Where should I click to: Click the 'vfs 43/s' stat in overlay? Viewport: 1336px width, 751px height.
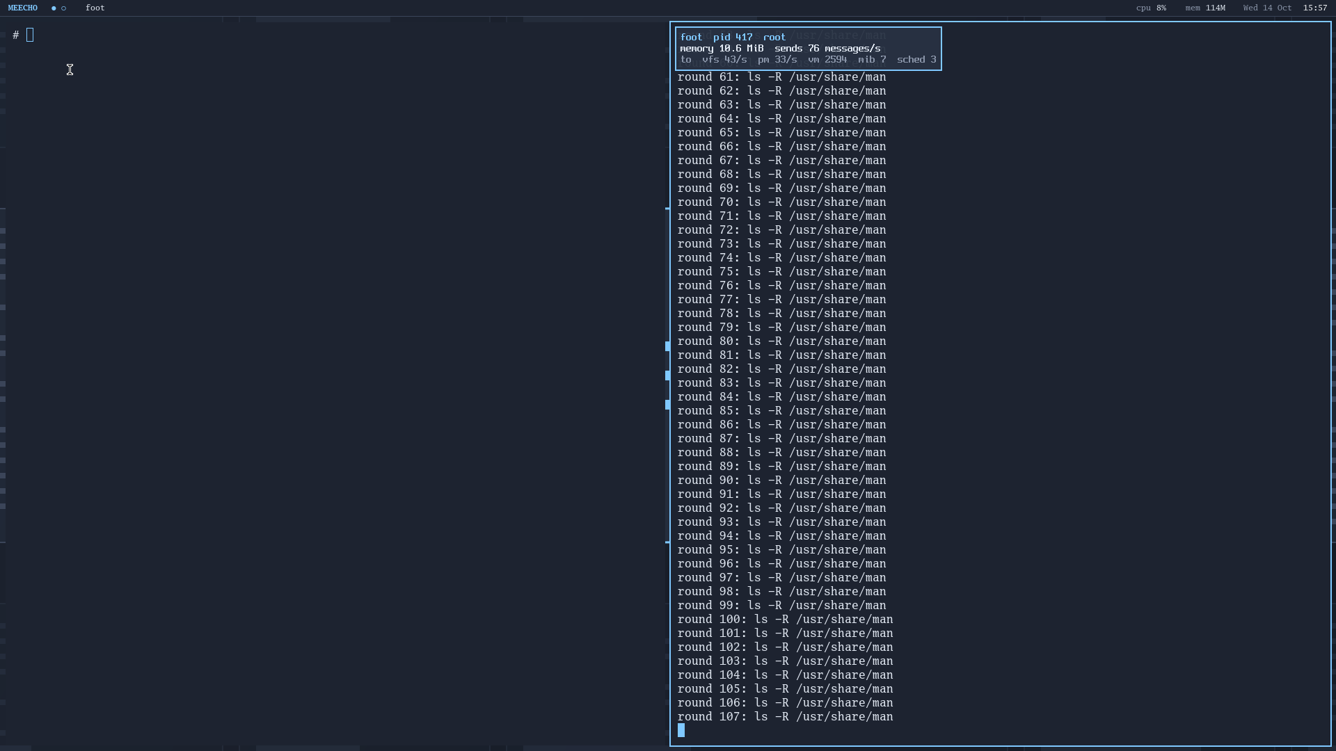[x=724, y=60]
